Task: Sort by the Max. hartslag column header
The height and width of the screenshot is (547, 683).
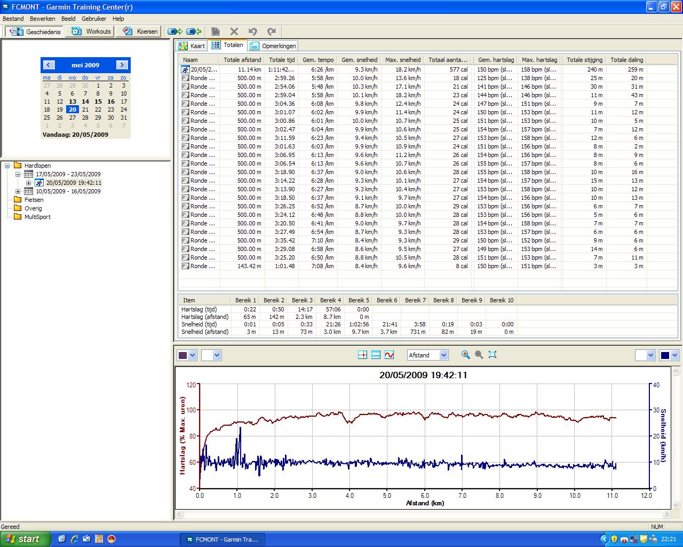Action: point(539,60)
